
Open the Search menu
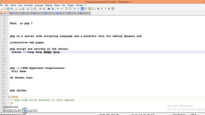(13, 5)
